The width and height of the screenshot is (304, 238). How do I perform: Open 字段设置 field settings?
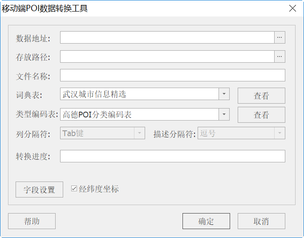click(x=39, y=190)
